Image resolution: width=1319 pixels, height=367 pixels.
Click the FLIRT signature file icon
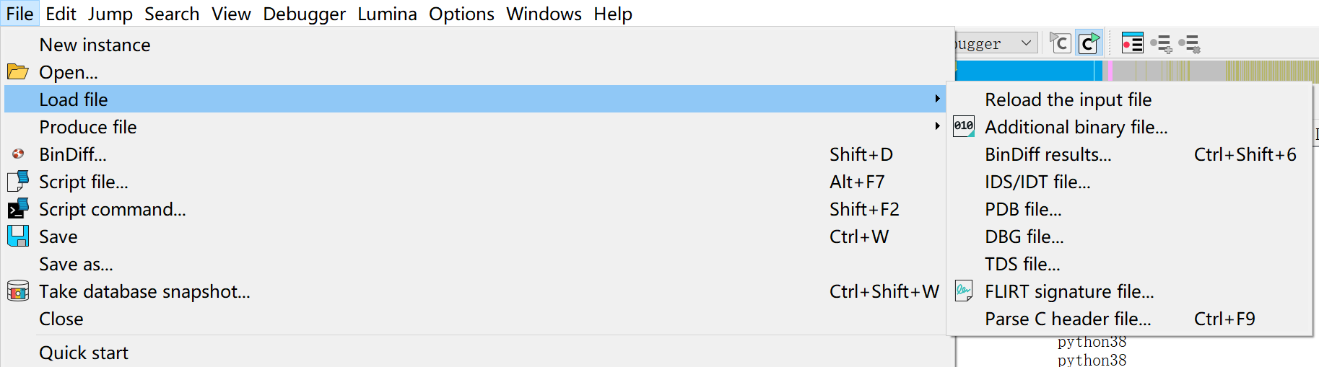pyautogui.click(x=964, y=291)
